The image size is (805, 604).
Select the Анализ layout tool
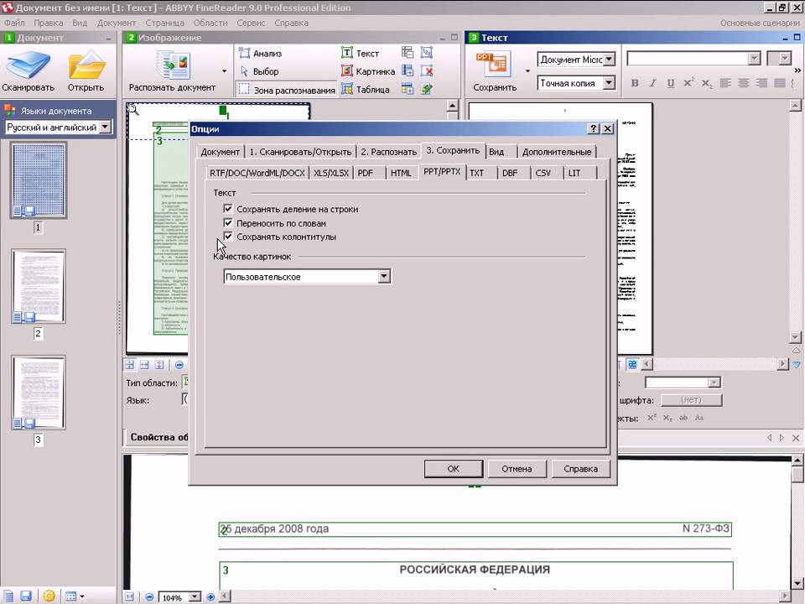(x=261, y=53)
